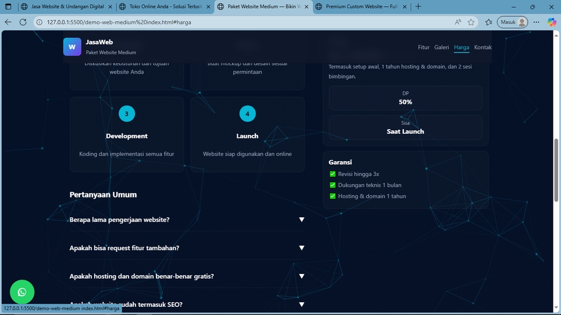Toggle the Dukungan teknis 1 bulan checkmark

[333, 185]
